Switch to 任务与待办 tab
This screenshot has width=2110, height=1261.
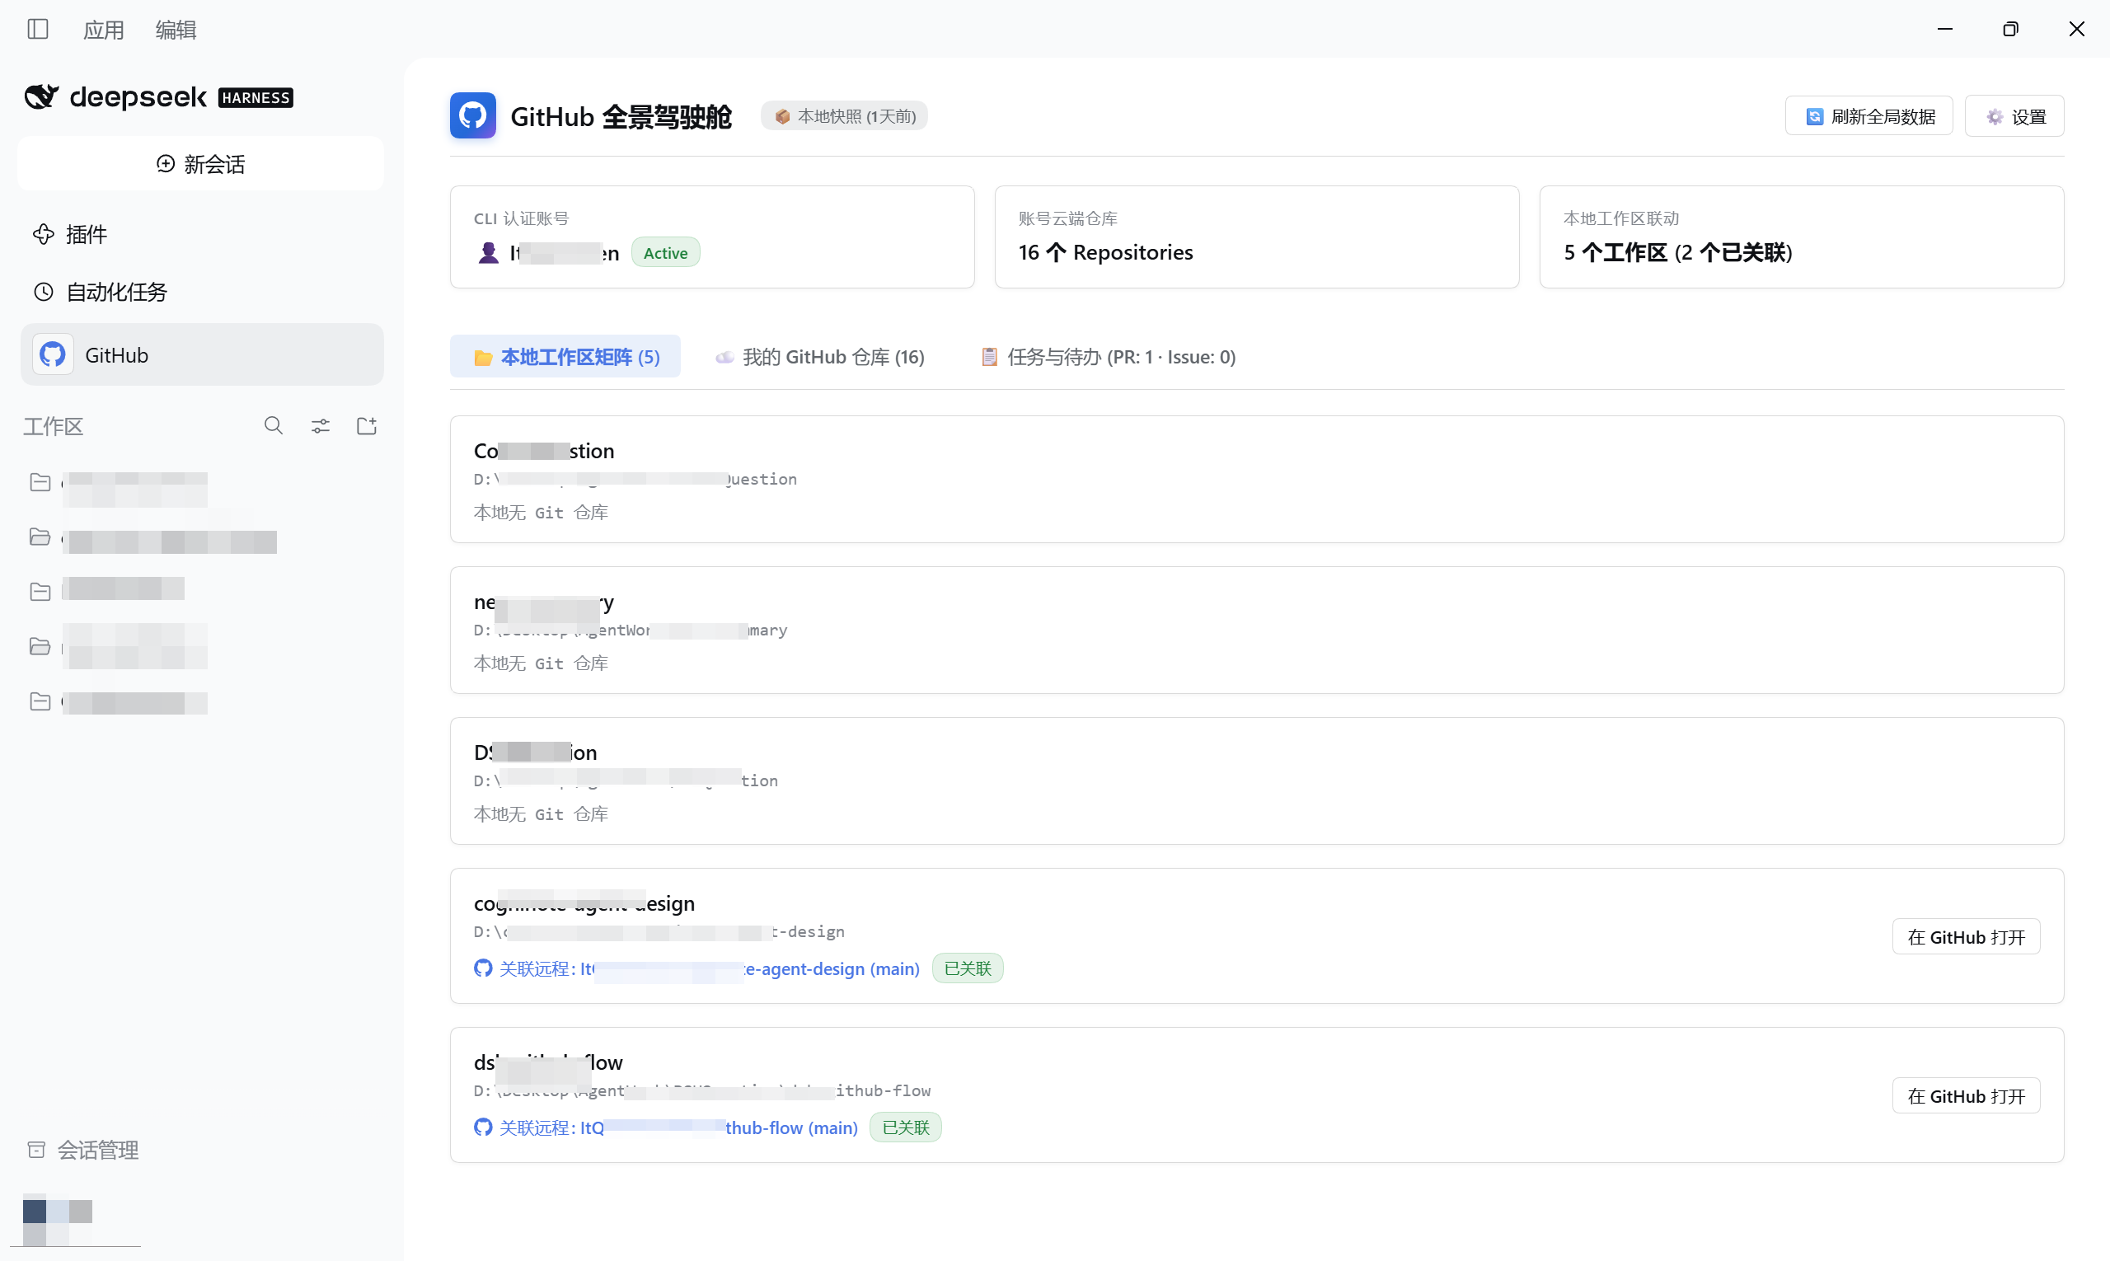coord(1109,357)
